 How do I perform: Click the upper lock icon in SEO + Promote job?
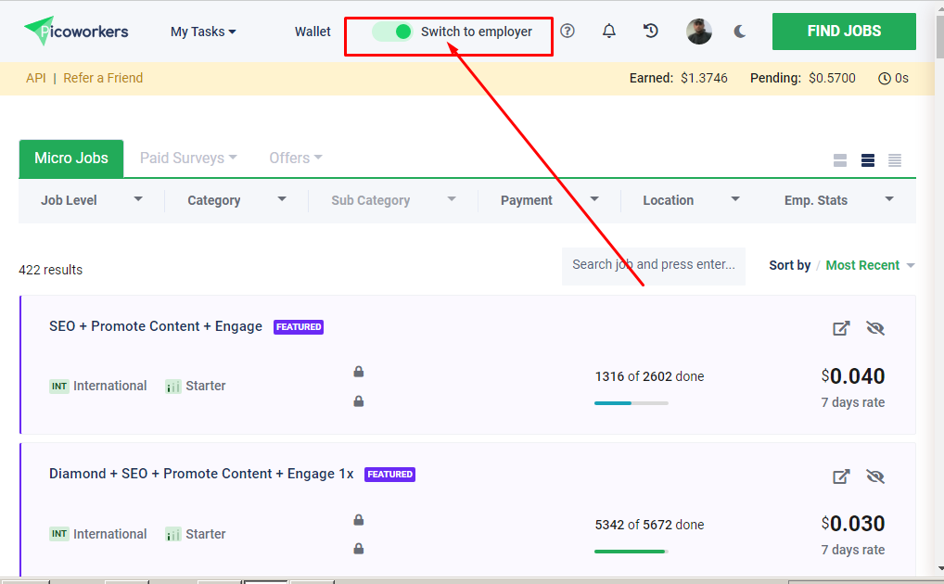[x=358, y=372]
